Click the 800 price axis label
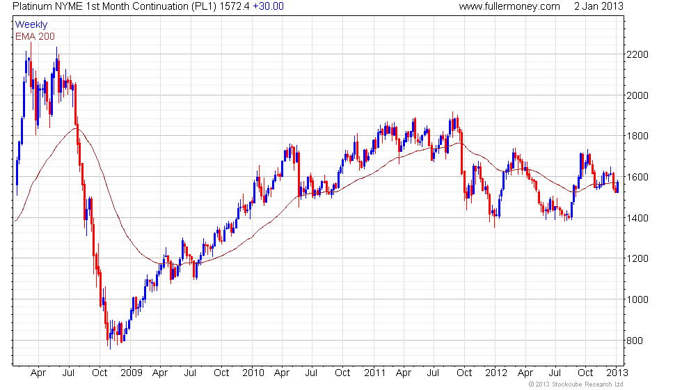682x390 pixels. (x=634, y=341)
